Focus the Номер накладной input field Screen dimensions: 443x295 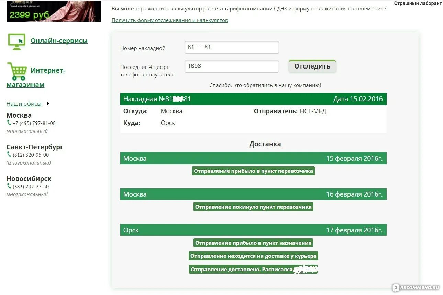pos(232,48)
